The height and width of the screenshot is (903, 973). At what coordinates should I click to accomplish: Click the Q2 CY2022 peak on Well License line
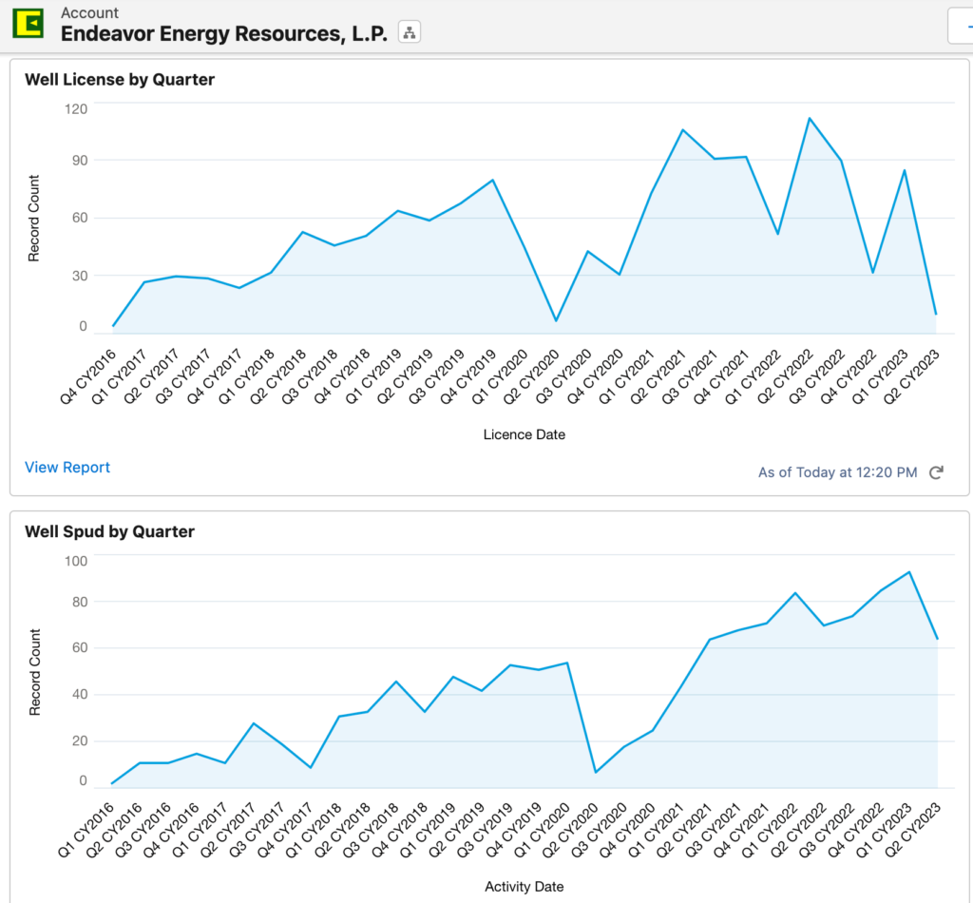810,118
